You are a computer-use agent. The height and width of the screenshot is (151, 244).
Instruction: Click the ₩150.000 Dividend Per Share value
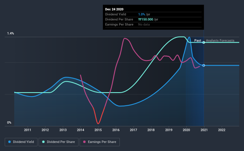point(146,19)
